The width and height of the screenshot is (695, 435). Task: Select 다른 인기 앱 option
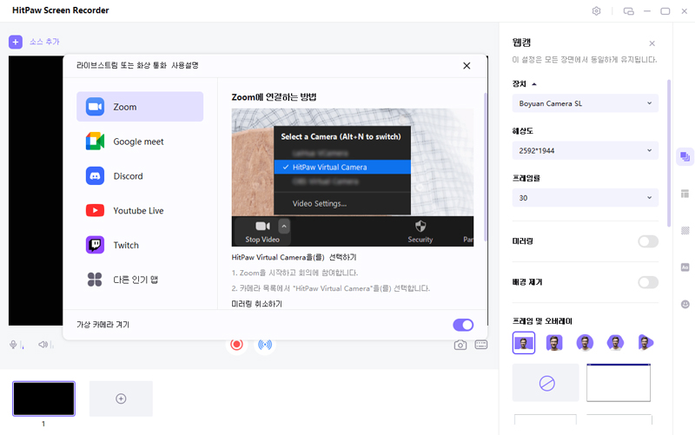pyautogui.click(x=140, y=280)
